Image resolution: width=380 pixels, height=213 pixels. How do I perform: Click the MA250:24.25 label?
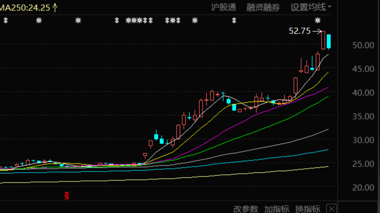(x=25, y=8)
